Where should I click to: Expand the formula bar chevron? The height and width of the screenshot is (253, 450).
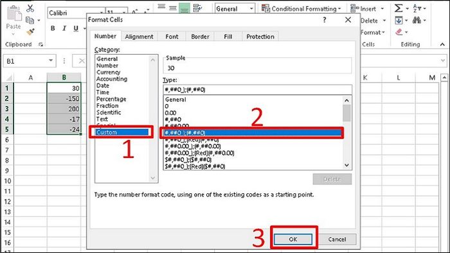[443, 61]
